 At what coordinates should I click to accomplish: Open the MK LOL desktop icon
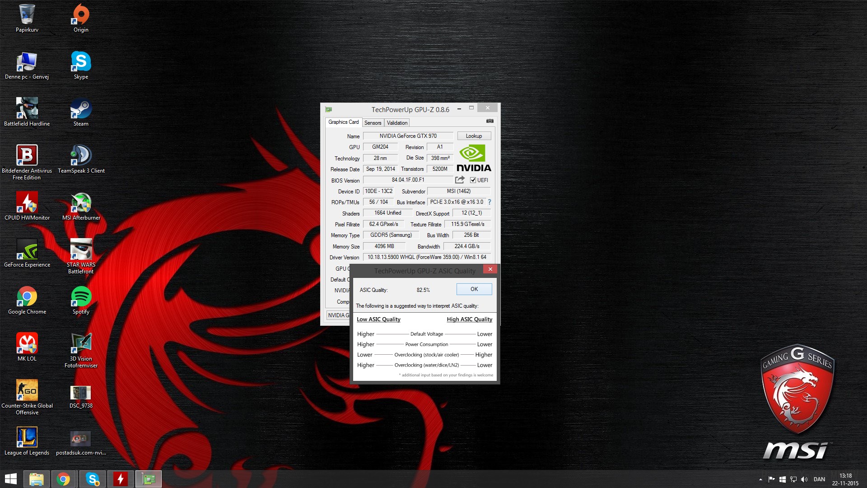27,347
